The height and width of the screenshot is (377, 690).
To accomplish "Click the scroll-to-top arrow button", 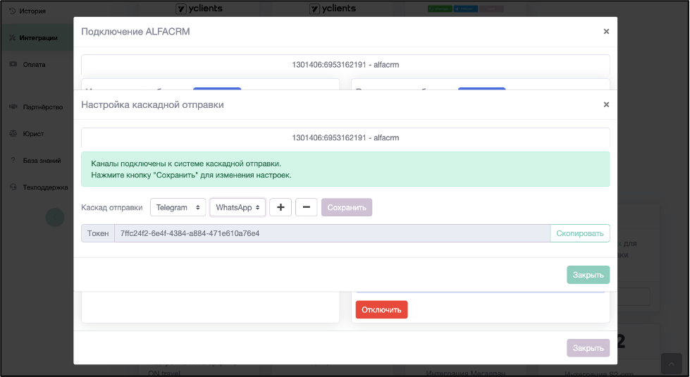I will tap(672, 364).
